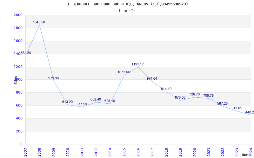Click the Anno axis label
Screen dimensions: 254x158
246,155
